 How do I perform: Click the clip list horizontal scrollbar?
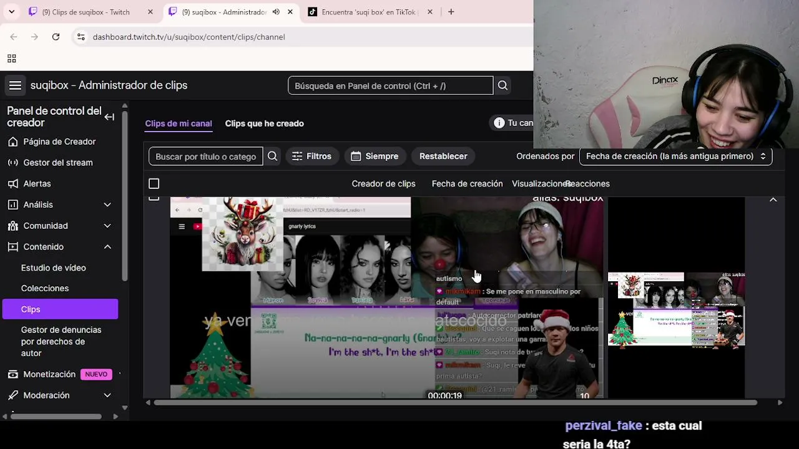(456, 403)
